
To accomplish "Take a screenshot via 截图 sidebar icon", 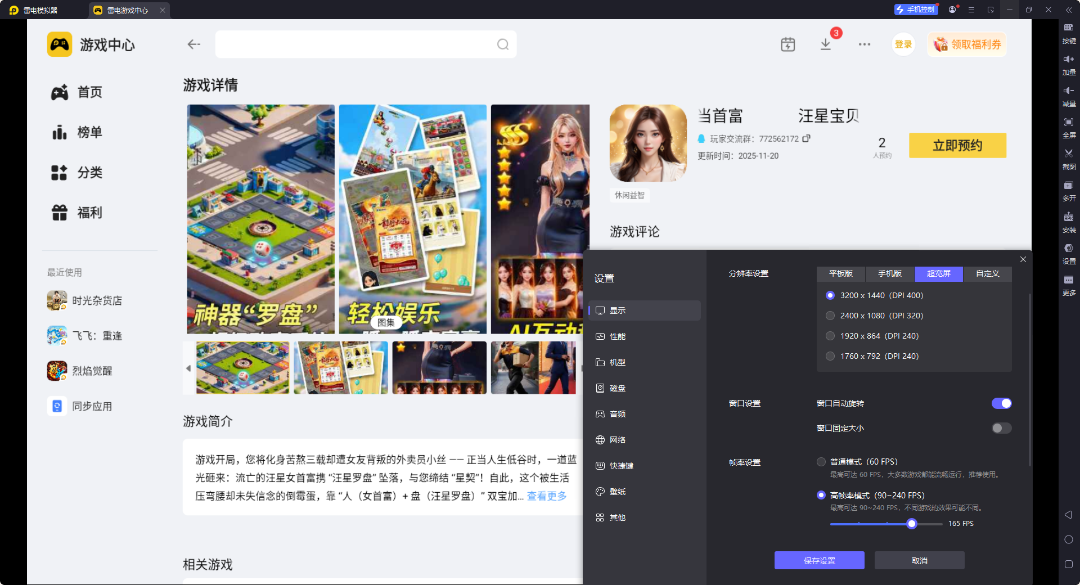I will click(x=1069, y=159).
